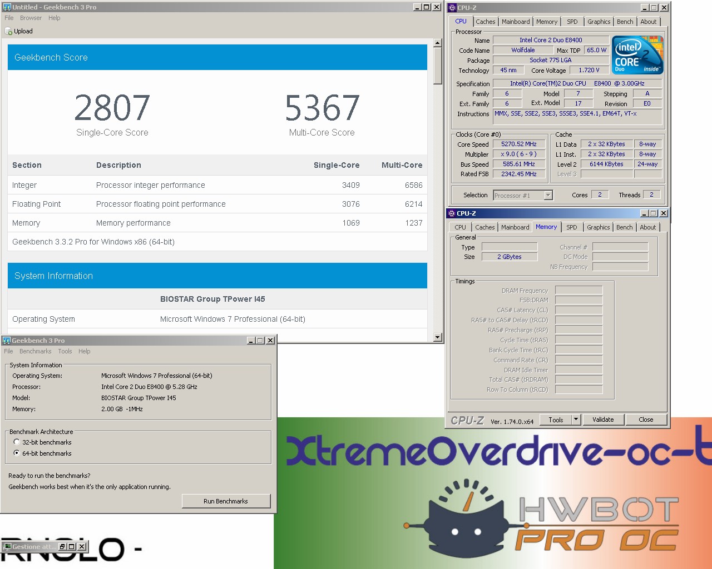Viewport: 712px width, 569px height.
Task: Select 64-bit benchmarks radio button
Action: [x=17, y=453]
